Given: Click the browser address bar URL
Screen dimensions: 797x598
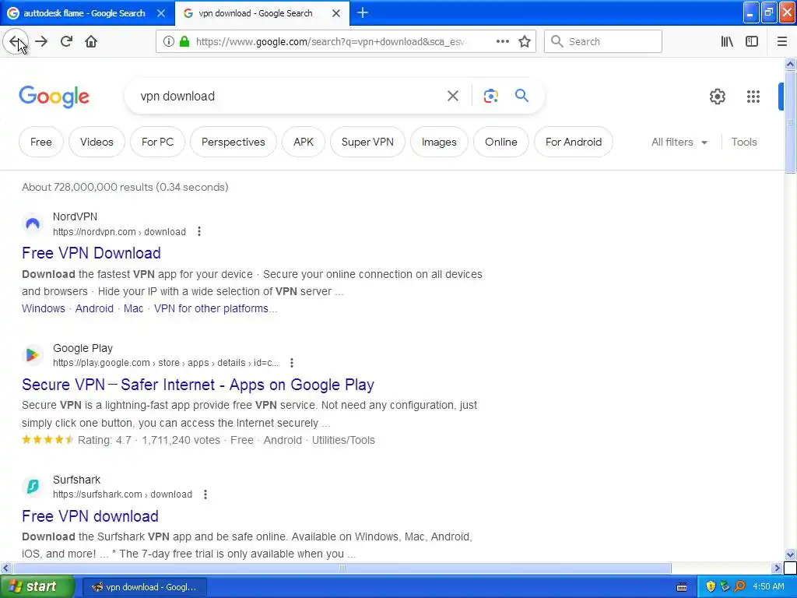Looking at the screenshot, I should 330,41.
